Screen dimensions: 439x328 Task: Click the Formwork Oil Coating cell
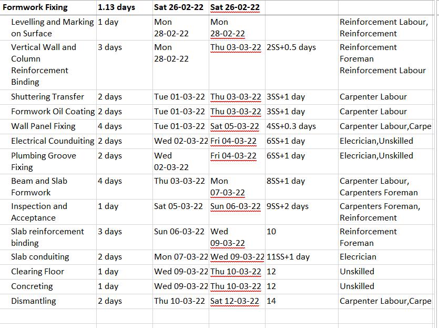point(53,112)
